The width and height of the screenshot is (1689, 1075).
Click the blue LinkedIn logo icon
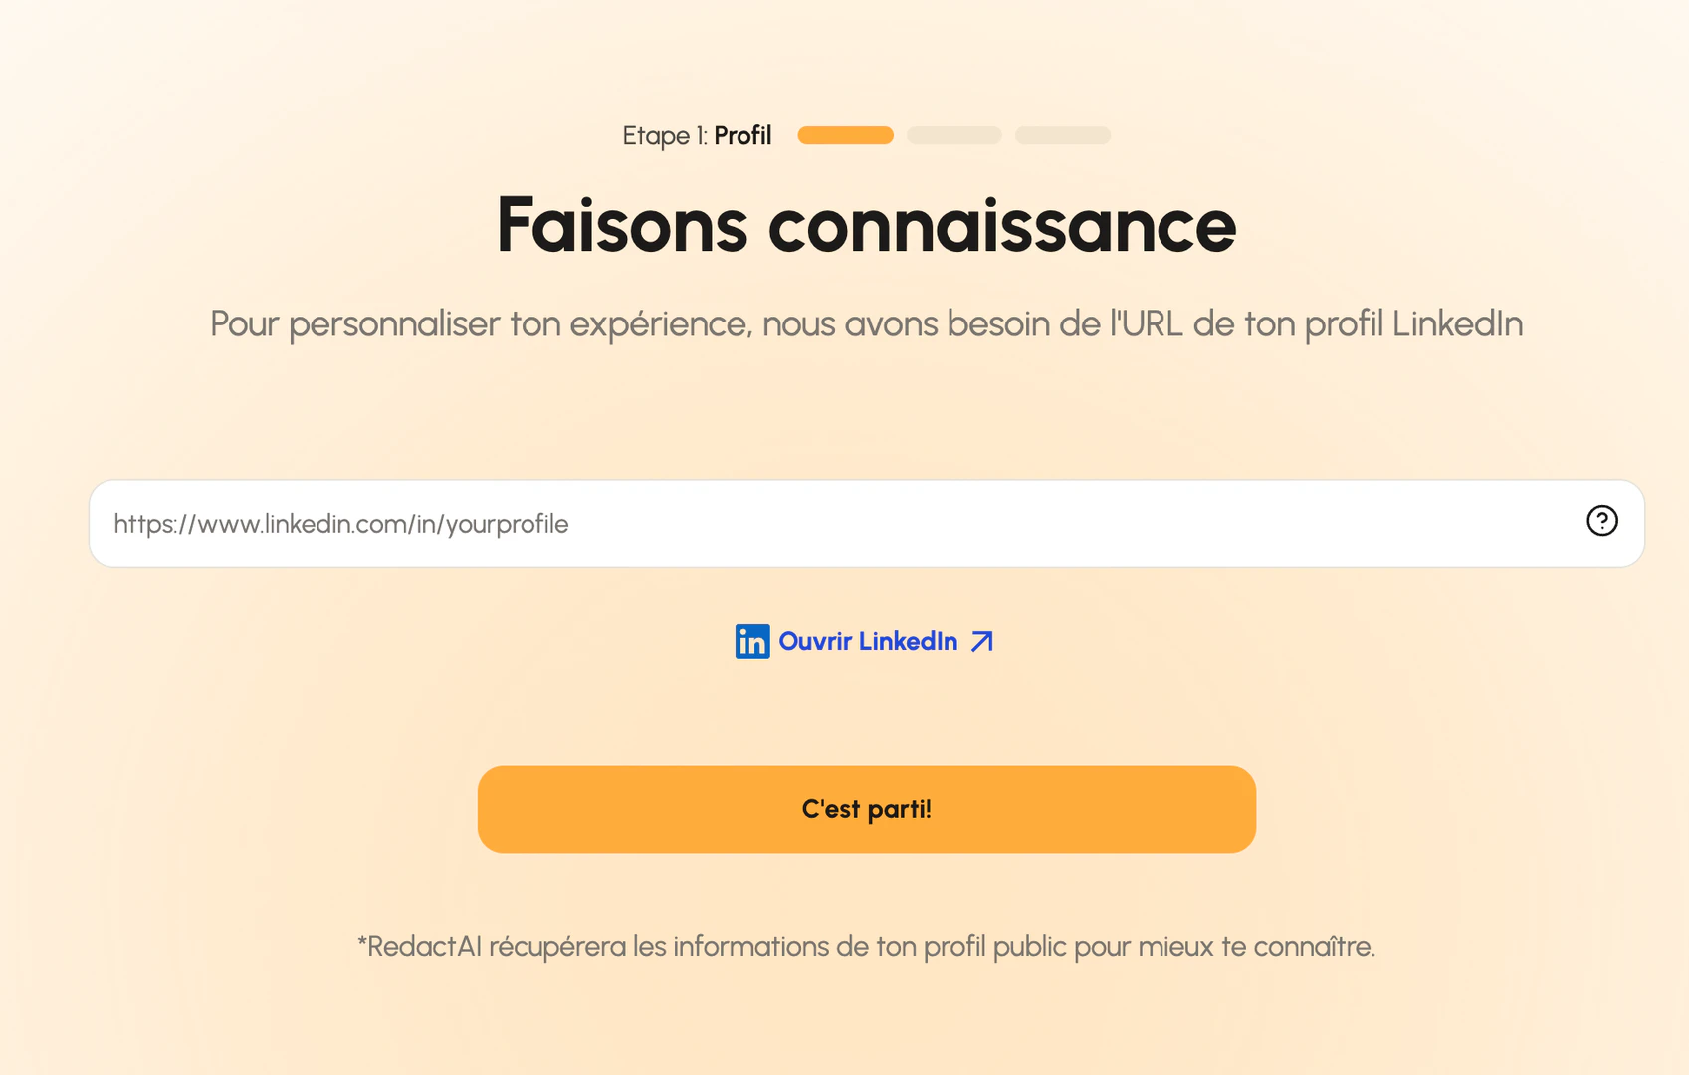pos(752,642)
